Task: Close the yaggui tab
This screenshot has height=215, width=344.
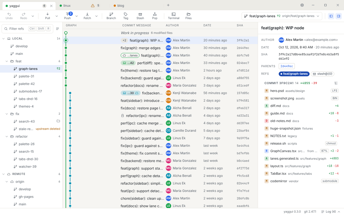Action: point(51,6)
